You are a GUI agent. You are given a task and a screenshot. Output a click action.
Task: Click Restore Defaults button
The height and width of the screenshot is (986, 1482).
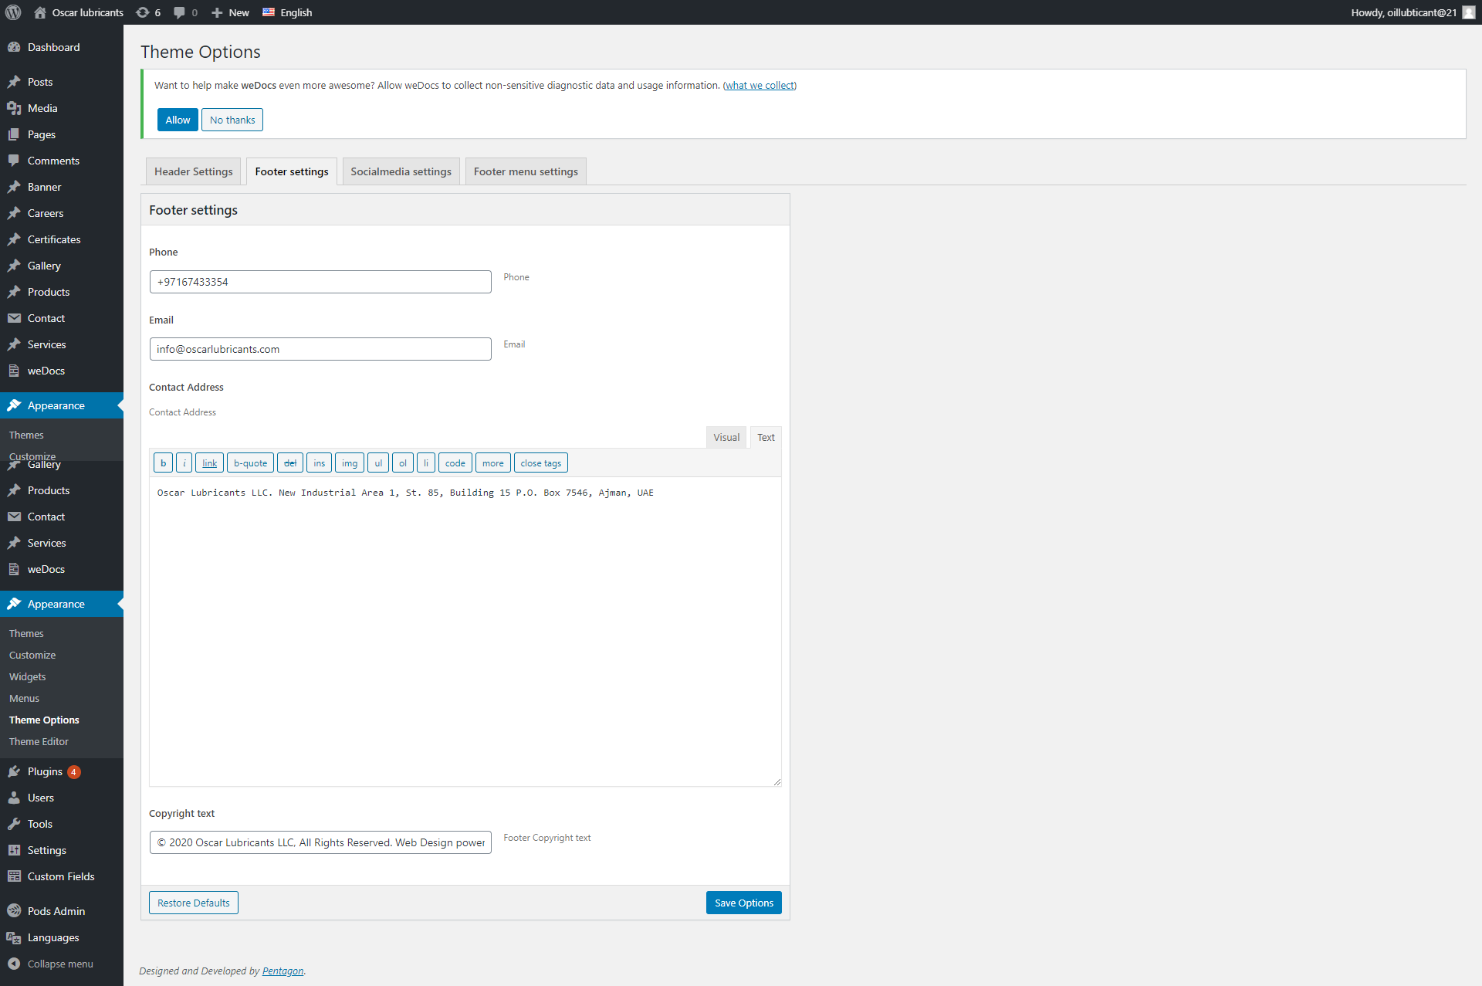point(194,903)
